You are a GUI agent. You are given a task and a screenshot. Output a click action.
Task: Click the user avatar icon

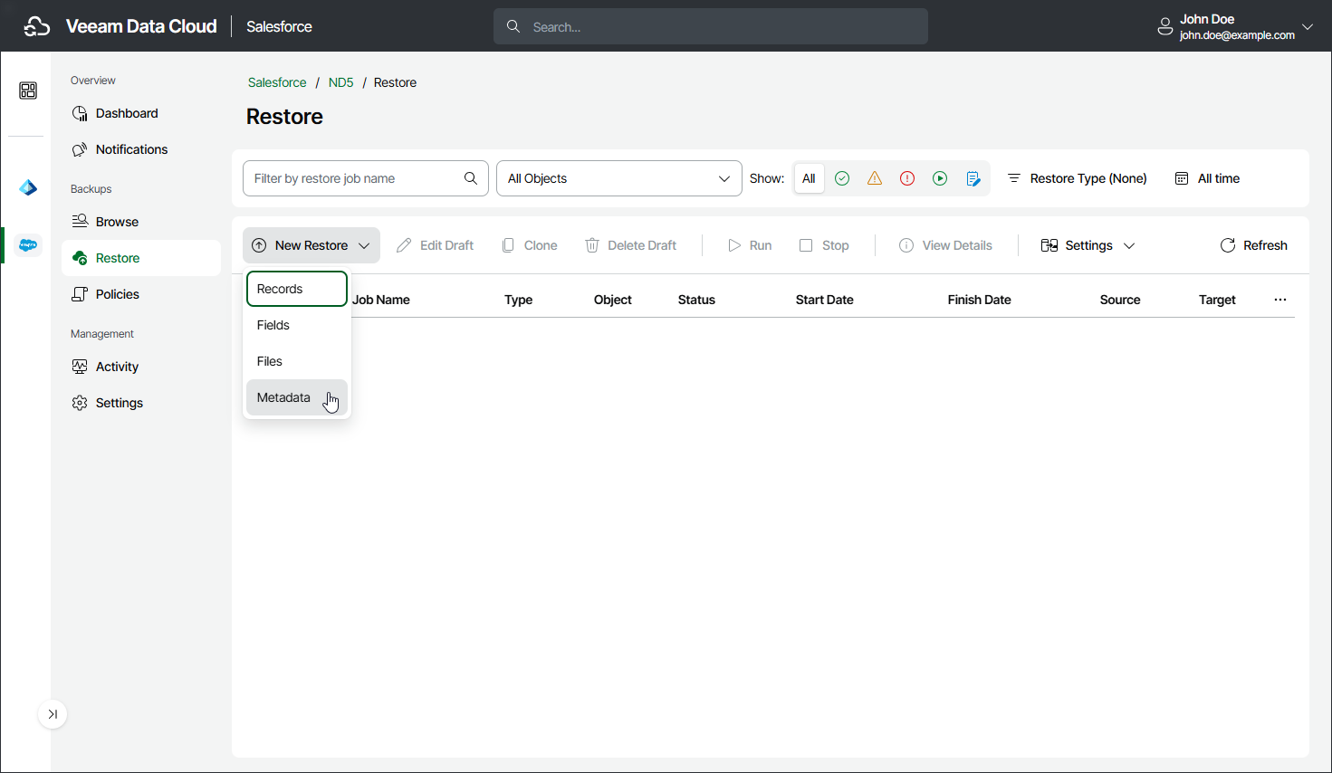tap(1165, 27)
